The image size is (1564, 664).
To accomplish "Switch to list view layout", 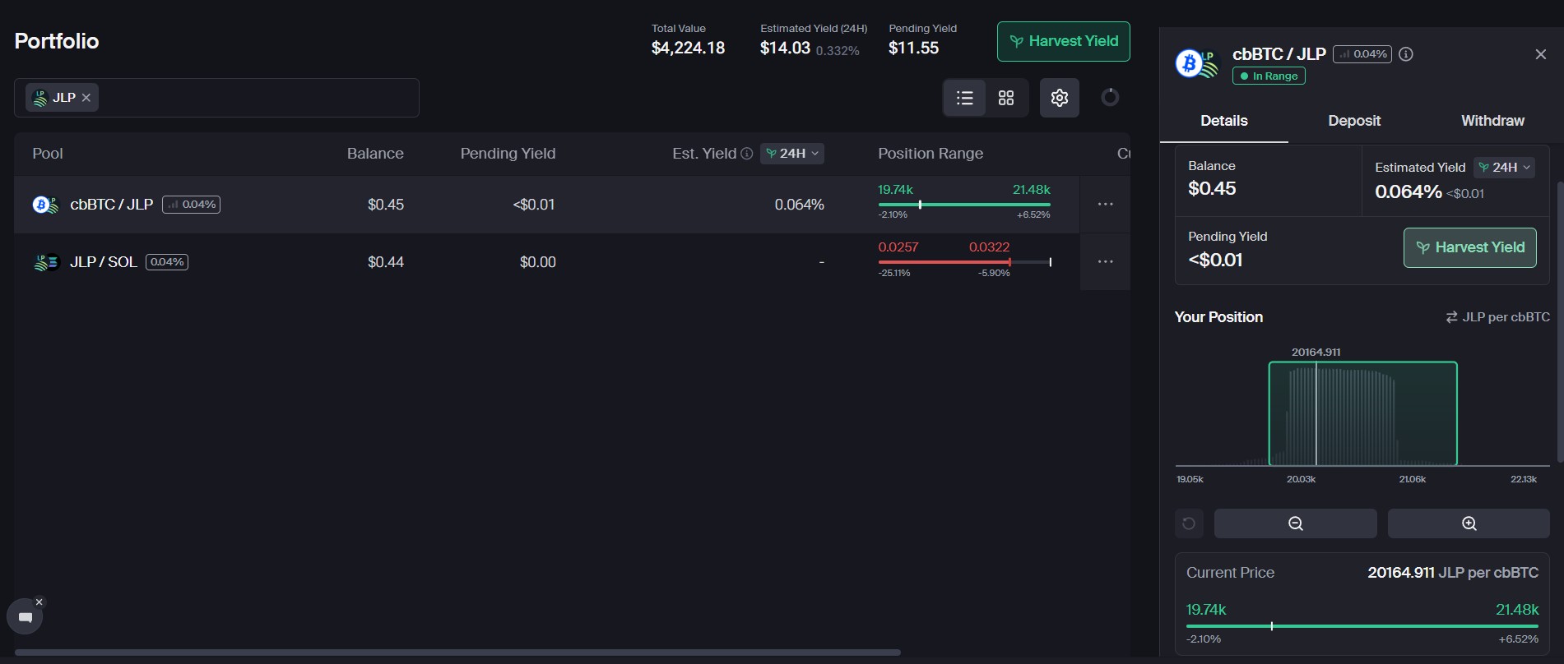I will coord(964,98).
